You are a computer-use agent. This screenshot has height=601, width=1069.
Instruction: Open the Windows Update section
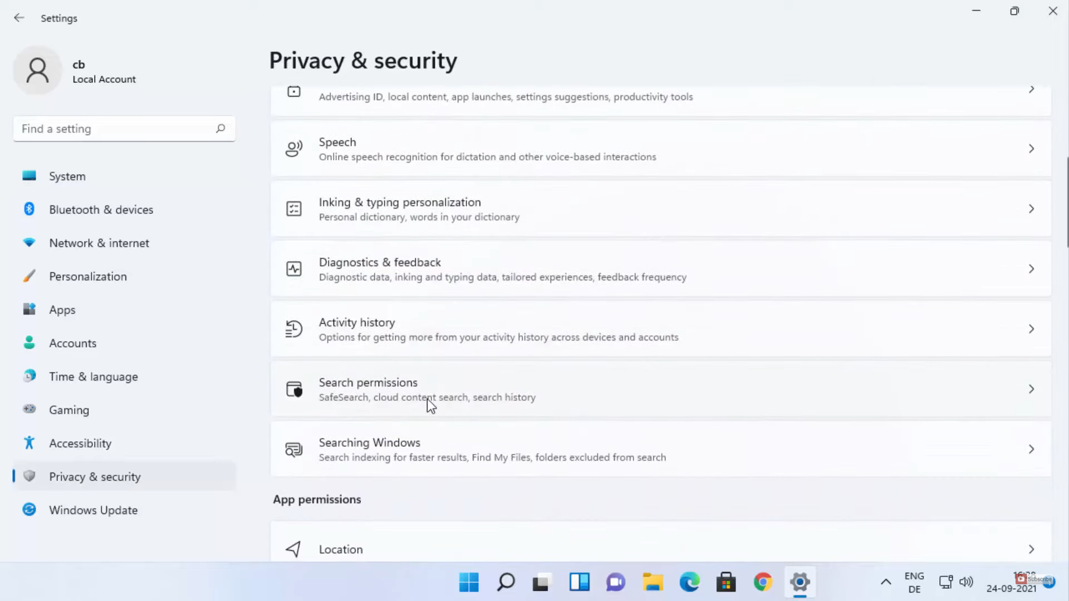pyautogui.click(x=93, y=510)
